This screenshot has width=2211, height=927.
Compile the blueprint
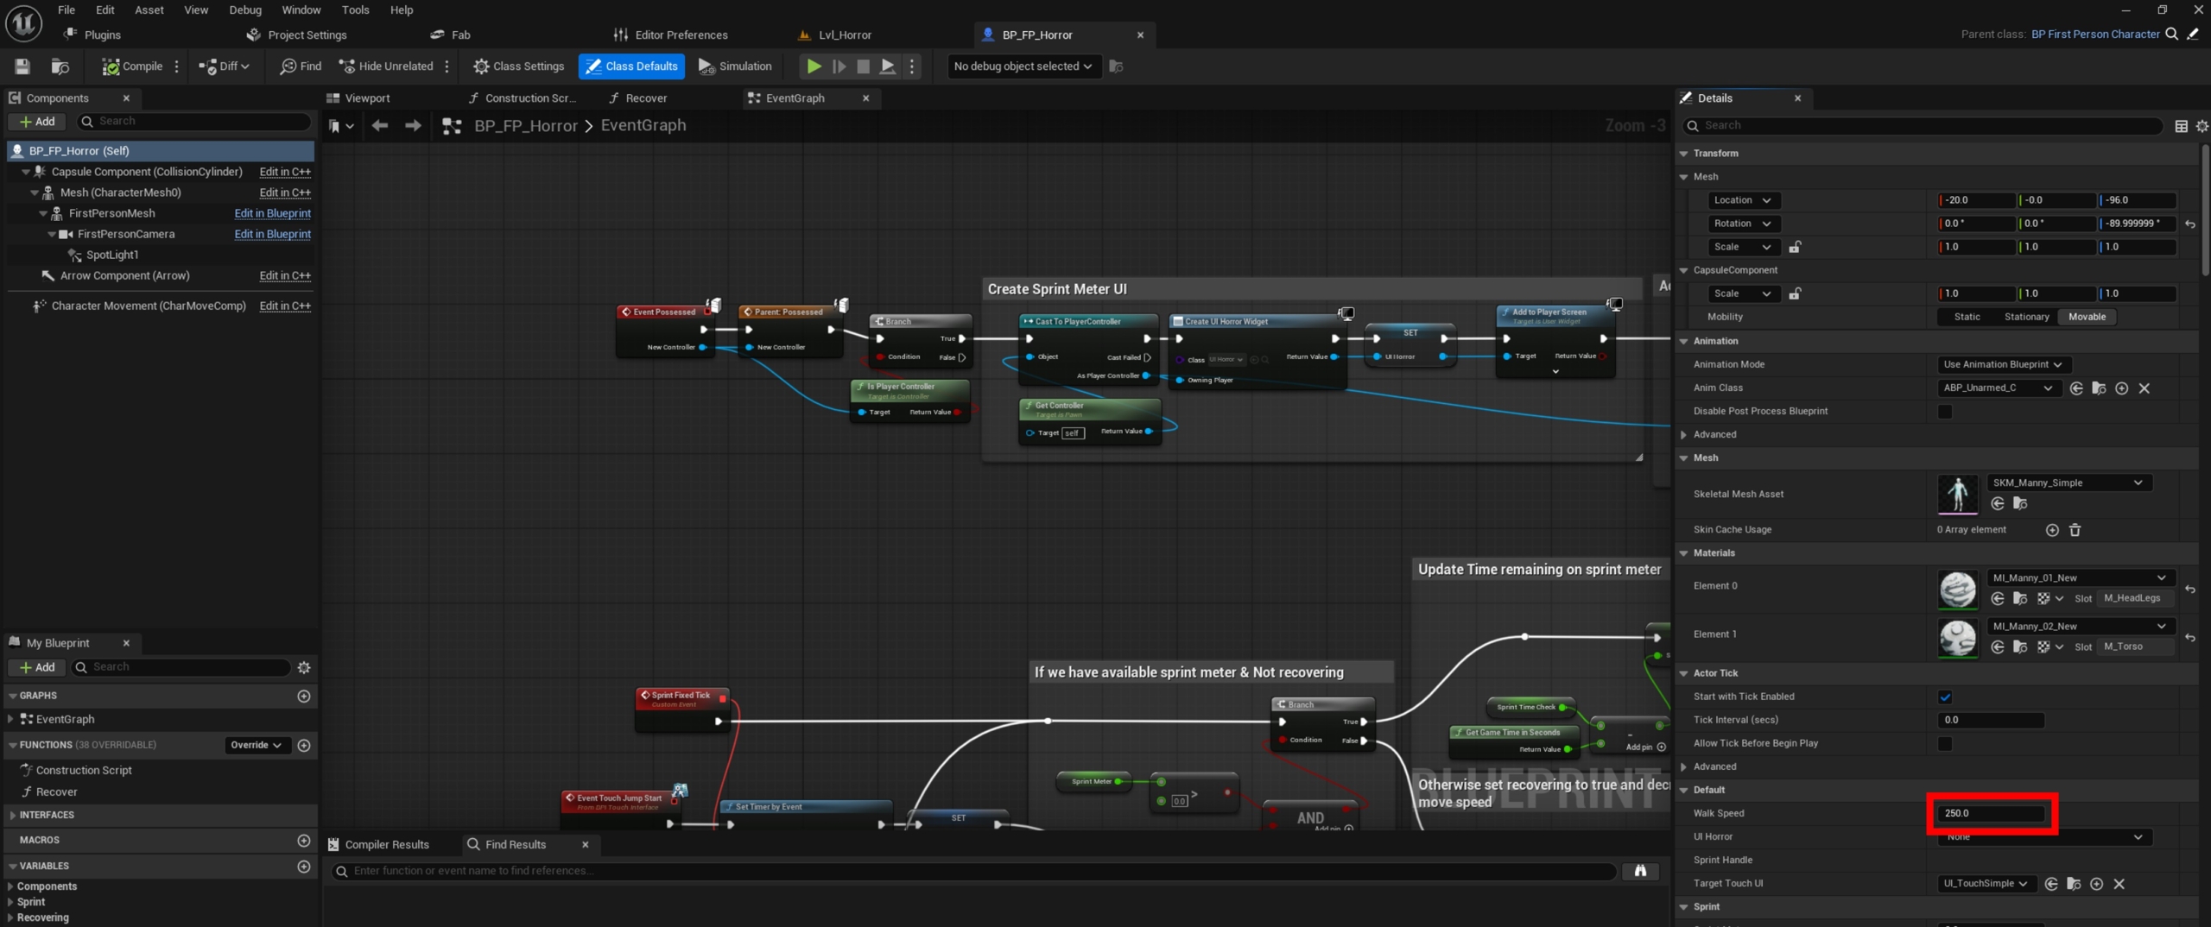(132, 66)
